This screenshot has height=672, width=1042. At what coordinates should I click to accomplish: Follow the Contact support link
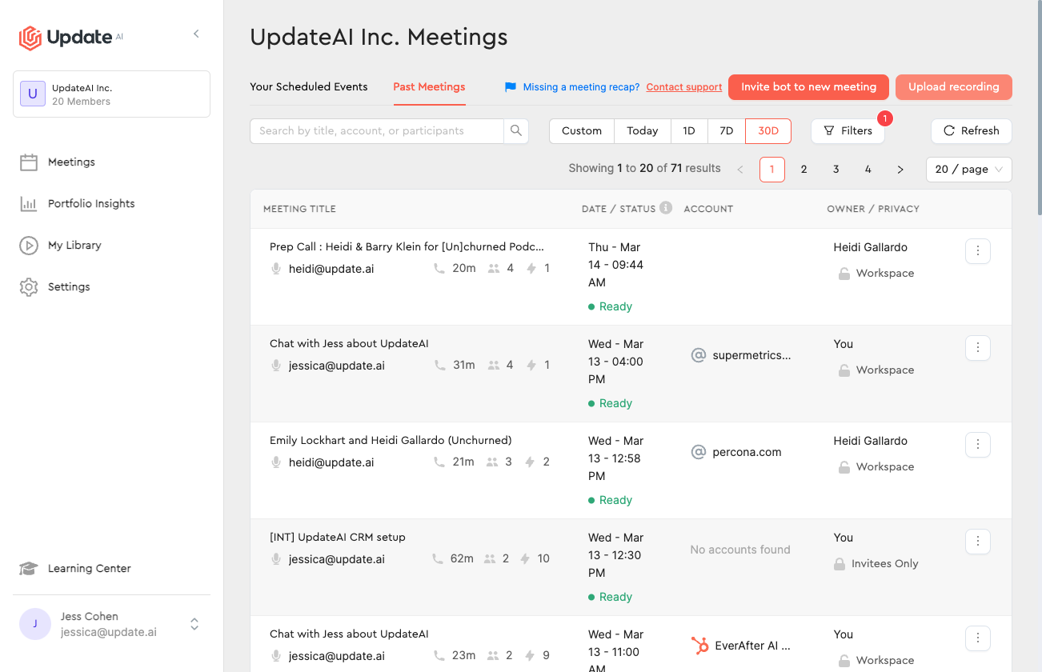coord(684,87)
